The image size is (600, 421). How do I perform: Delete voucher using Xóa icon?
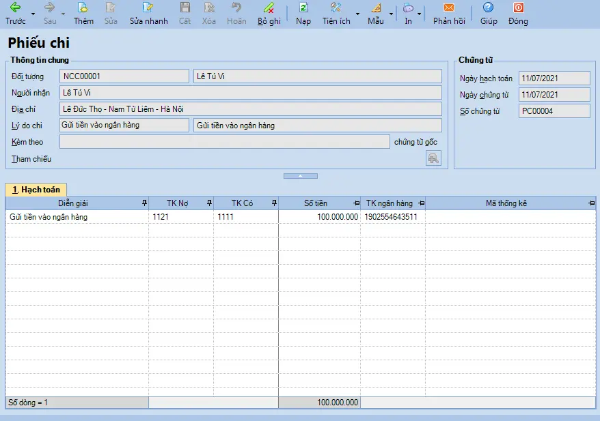pyautogui.click(x=209, y=8)
